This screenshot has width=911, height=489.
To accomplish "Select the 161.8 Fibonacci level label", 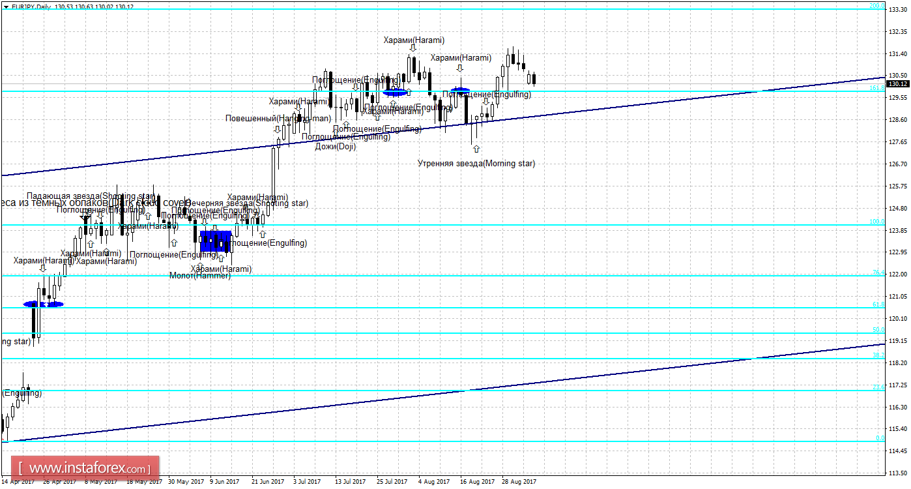I will (877, 87).
